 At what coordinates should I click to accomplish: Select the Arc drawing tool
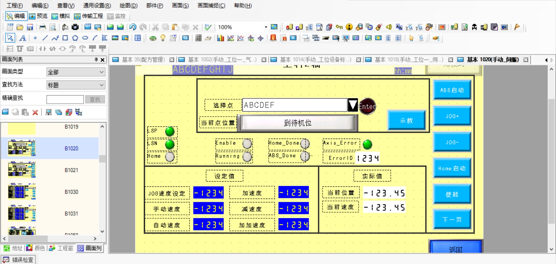click(95, 38)
